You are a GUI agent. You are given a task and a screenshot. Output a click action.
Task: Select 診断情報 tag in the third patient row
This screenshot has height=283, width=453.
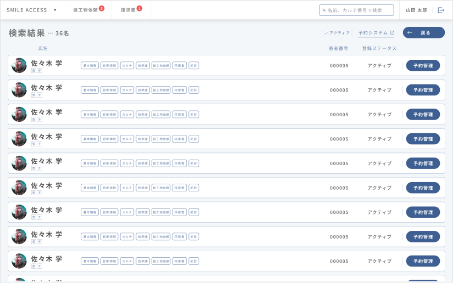point(109,114)
